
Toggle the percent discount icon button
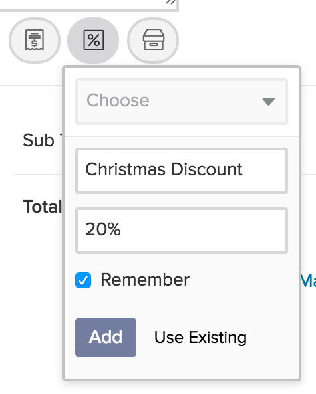[93, 41]
